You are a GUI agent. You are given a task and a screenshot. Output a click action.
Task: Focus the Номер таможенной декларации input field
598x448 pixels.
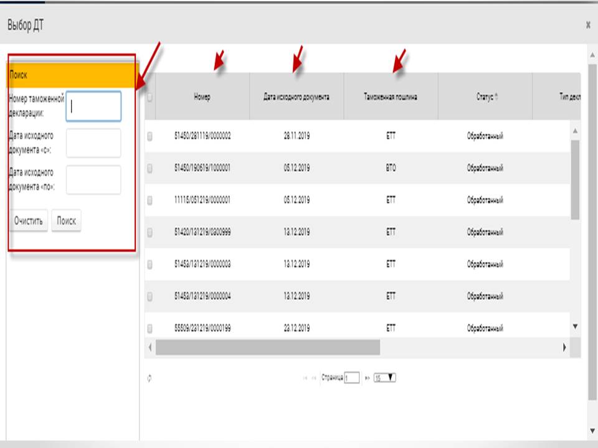93,106
